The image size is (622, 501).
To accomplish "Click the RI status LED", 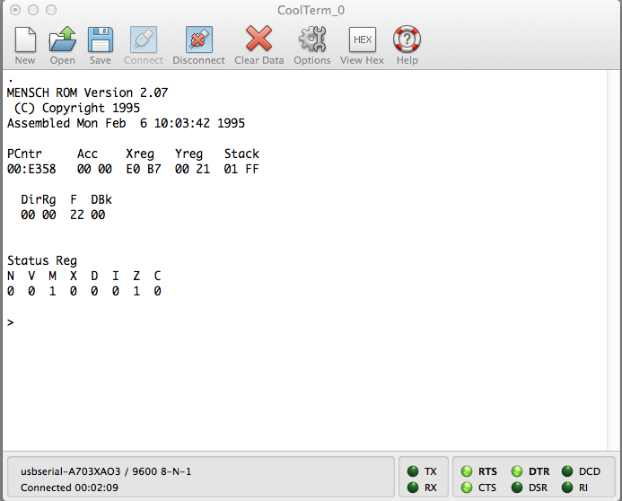I will (567, 488).
